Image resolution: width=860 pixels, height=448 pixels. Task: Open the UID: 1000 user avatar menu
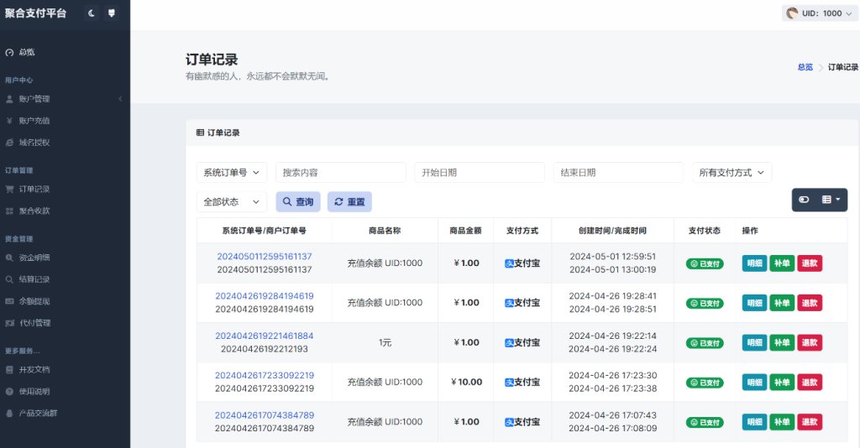coord(814,13)
